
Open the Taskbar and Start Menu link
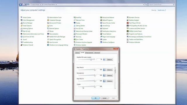(x=136, y=39)
